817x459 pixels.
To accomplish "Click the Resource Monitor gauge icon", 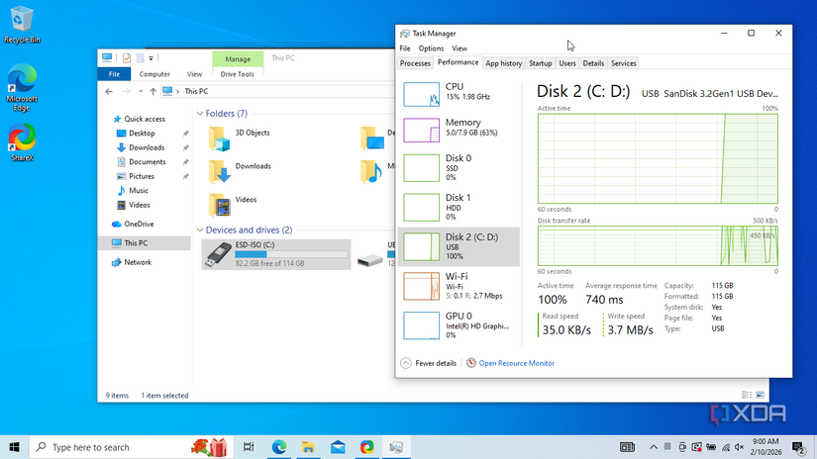I will coord(471,363).
